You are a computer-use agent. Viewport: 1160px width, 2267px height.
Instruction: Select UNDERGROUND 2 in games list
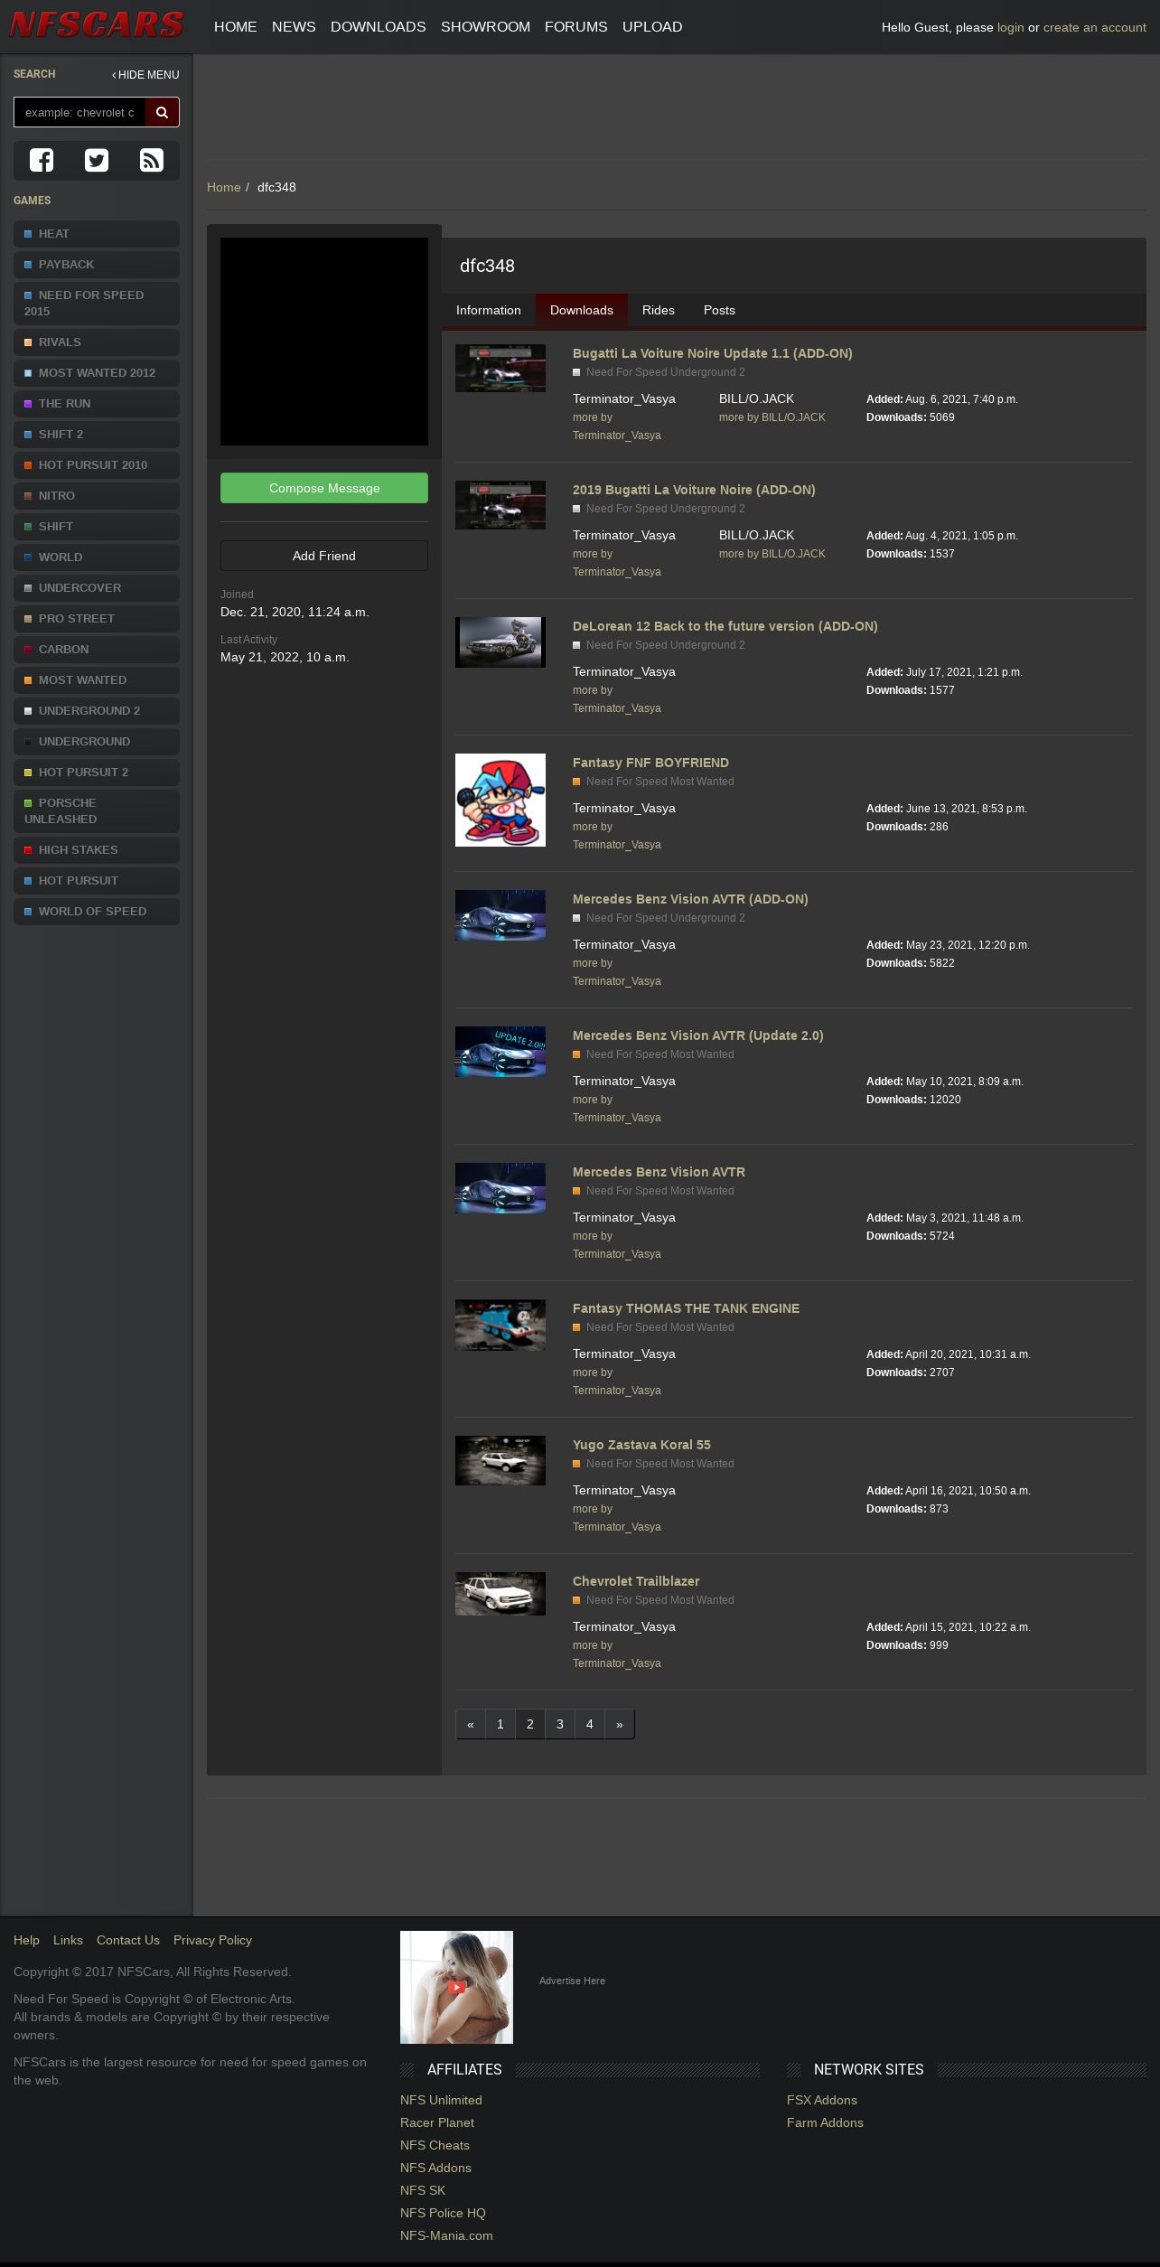(97, 711)
